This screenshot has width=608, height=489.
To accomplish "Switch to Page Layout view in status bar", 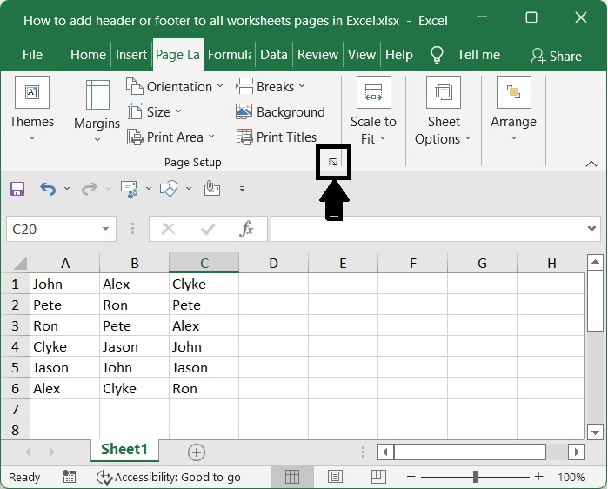I will [335, 477].
